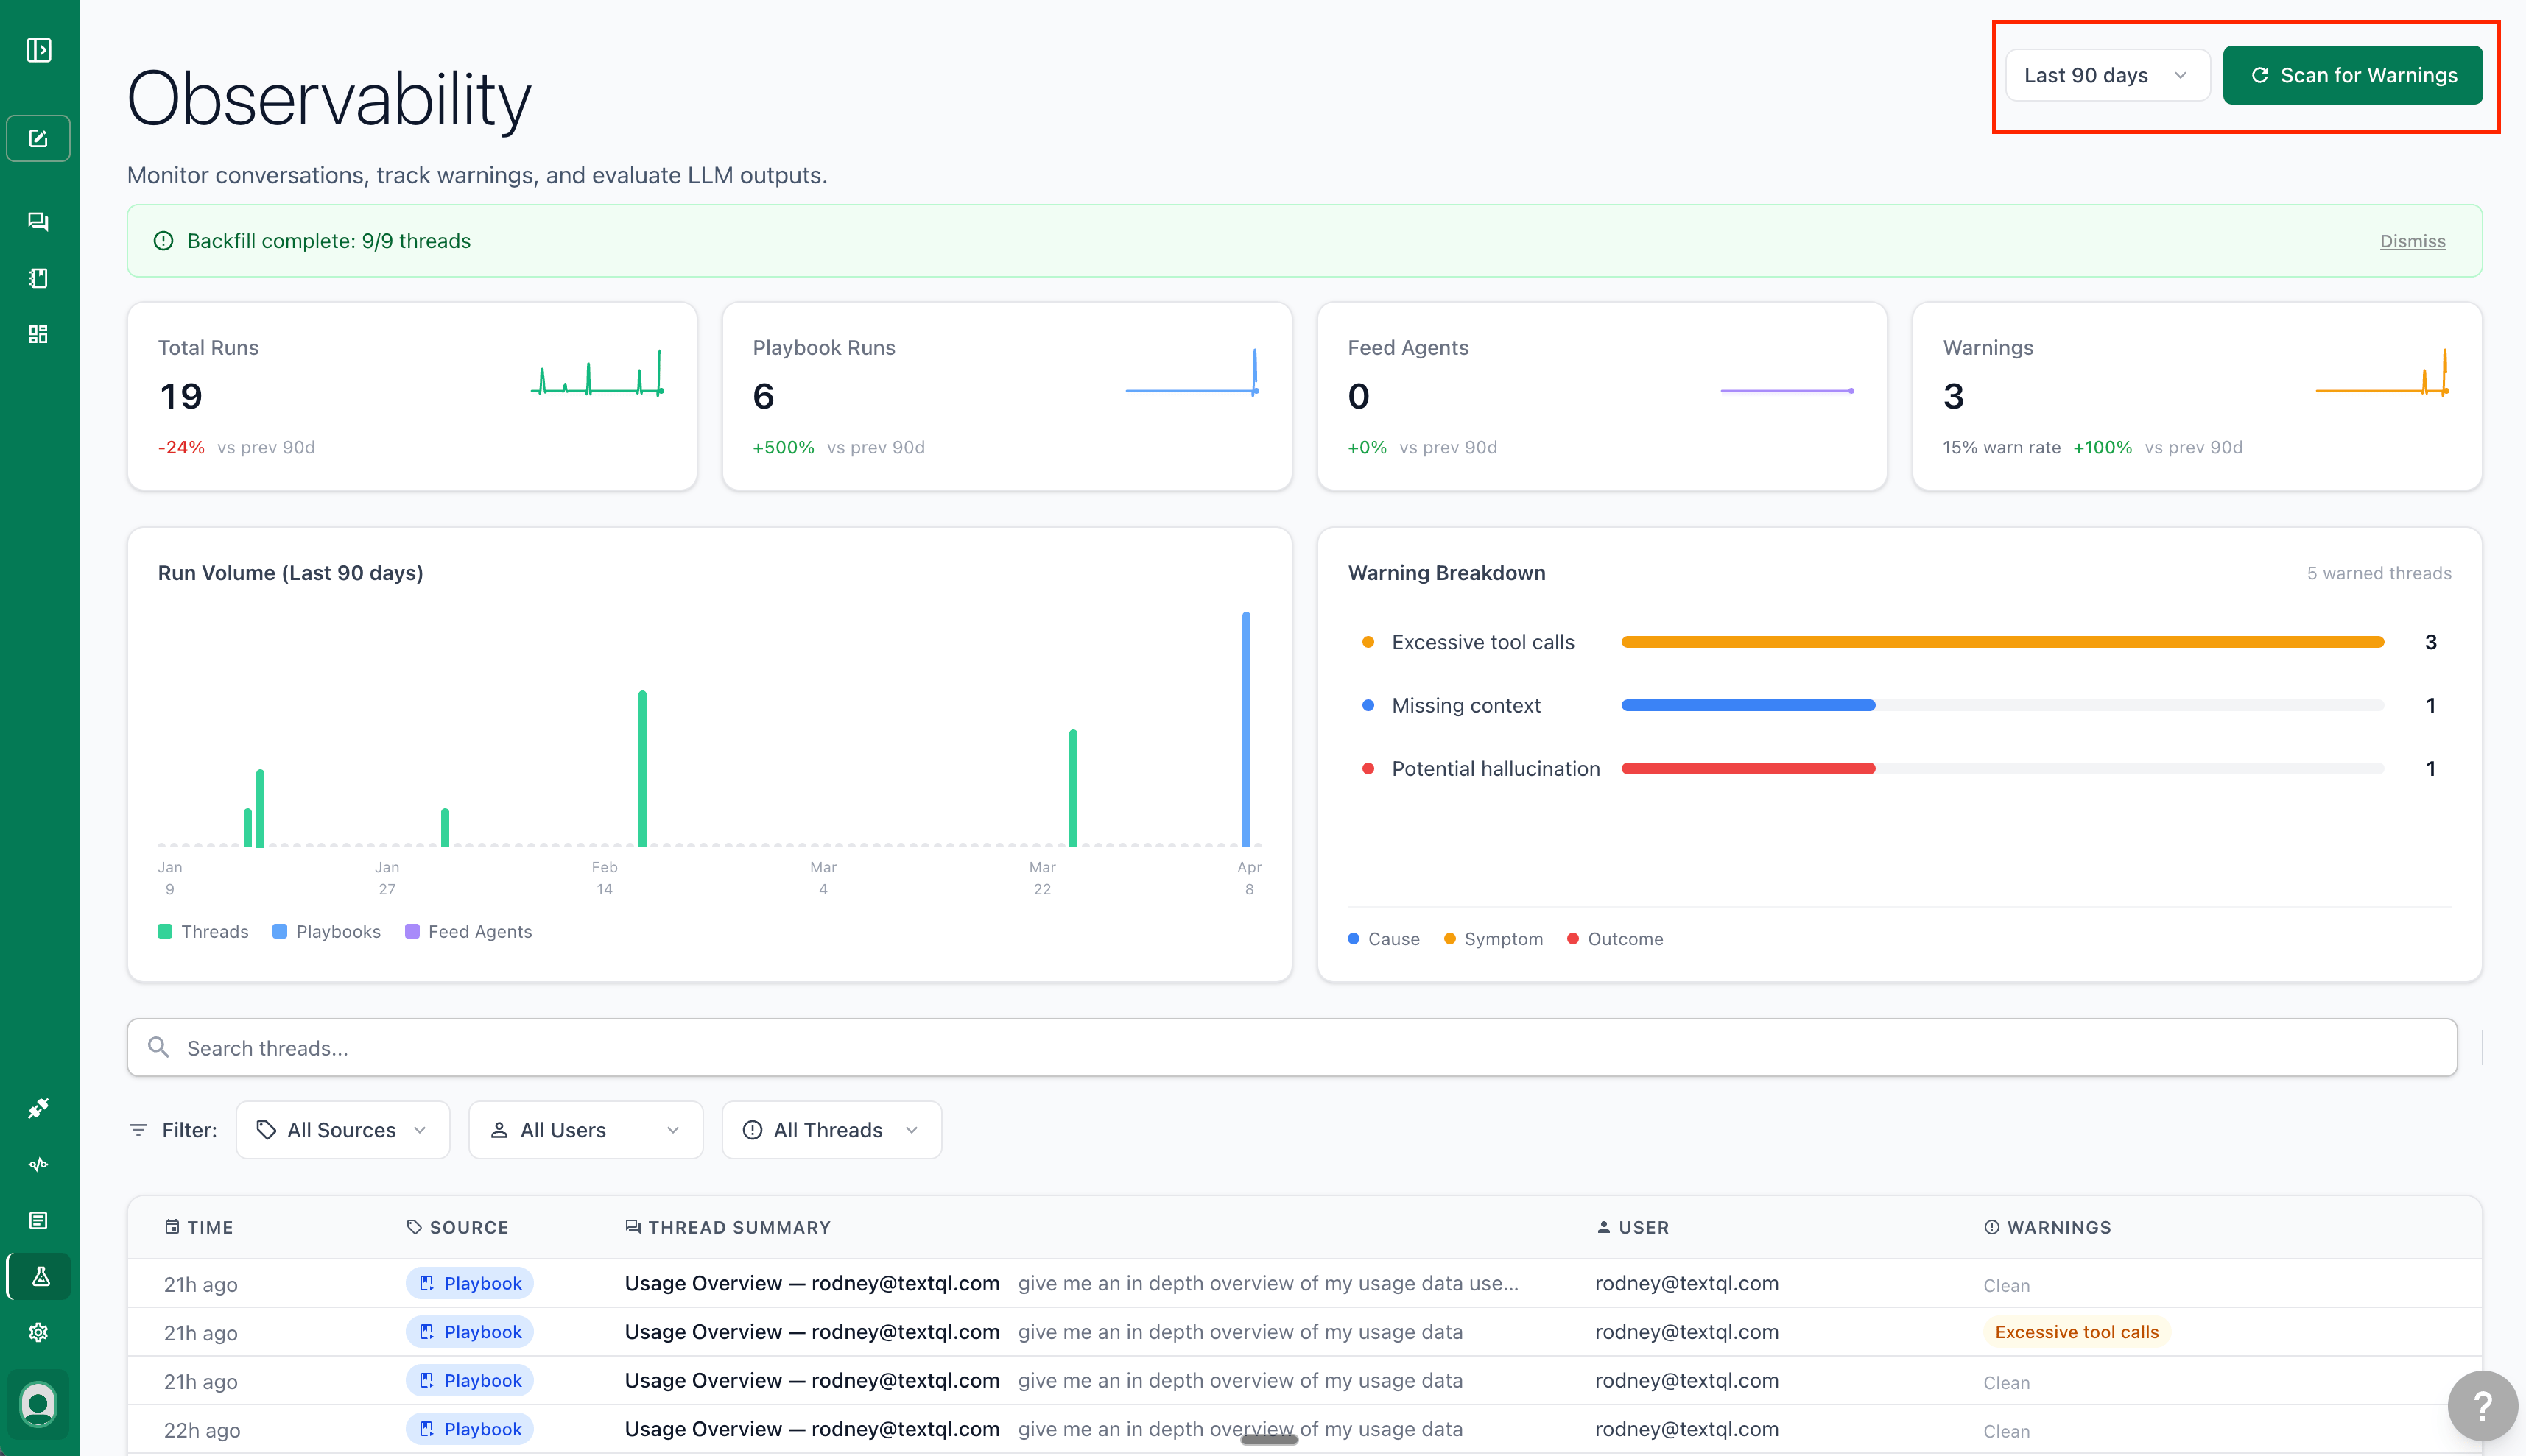Toggle the Cause legend item
The width and height of the screenshot is (2526, 1456).
1384,939
